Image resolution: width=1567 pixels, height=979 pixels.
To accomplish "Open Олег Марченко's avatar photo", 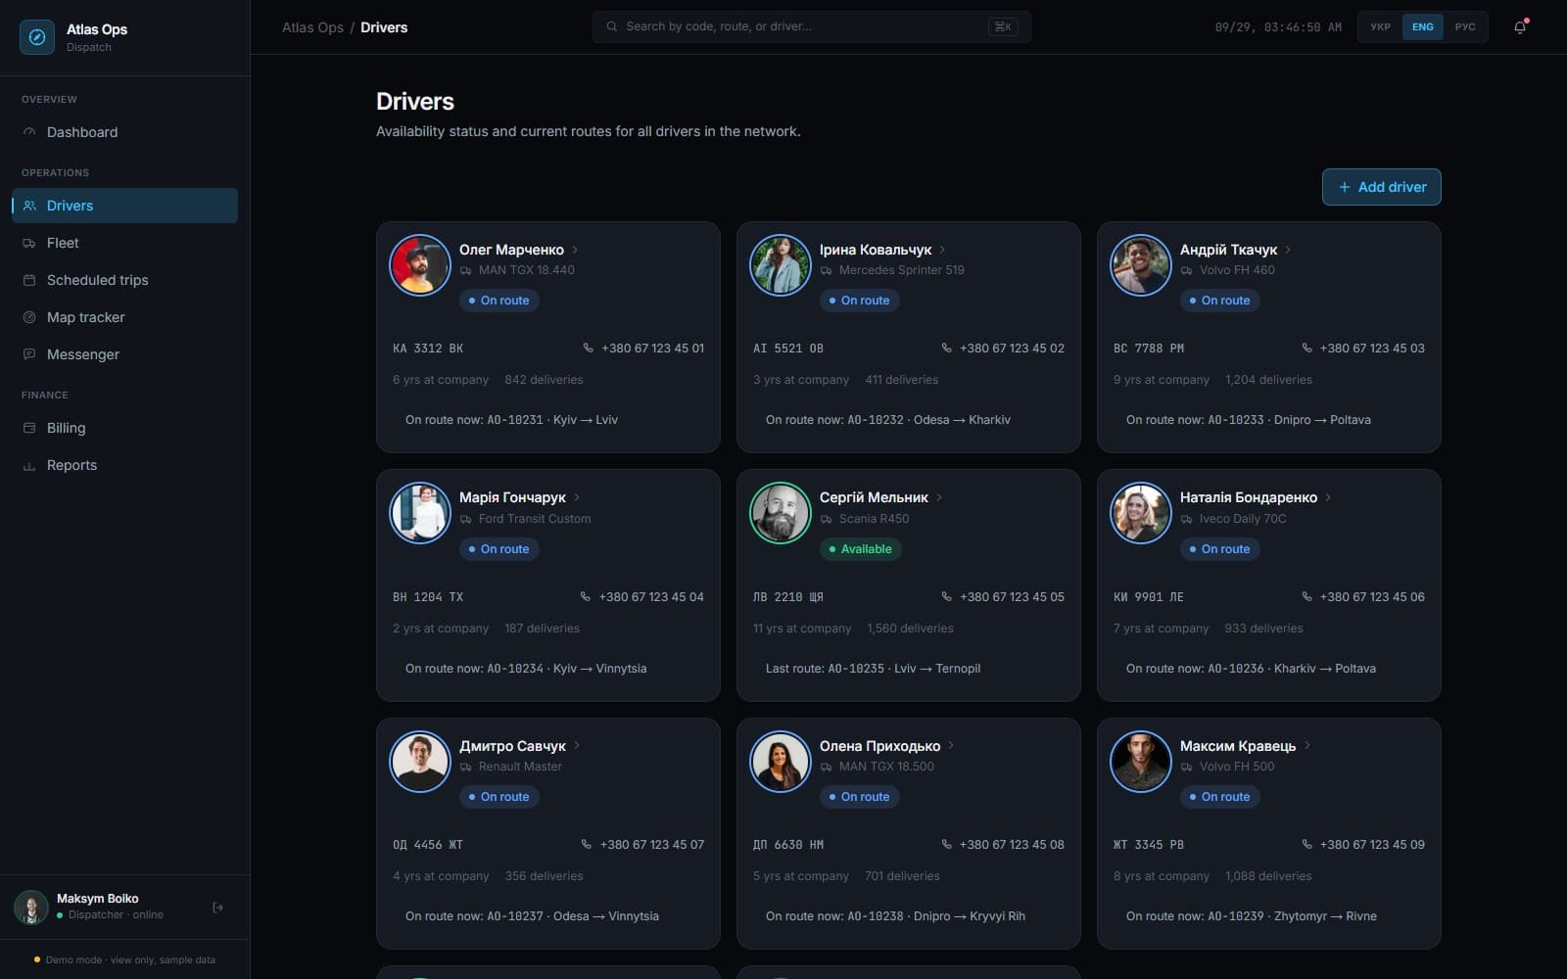I will [x=420, y=265].
